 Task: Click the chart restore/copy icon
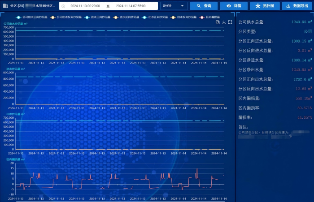pos(218,22)
